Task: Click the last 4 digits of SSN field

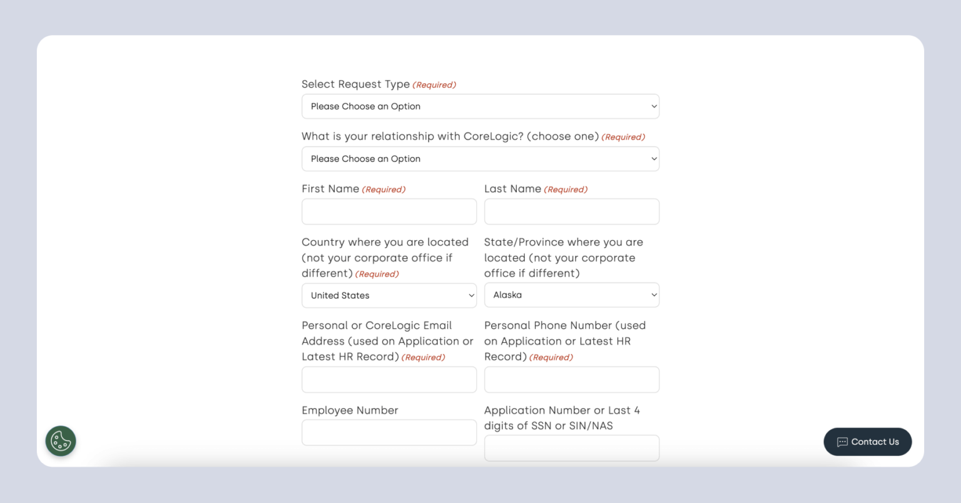Action: point(571,448)
